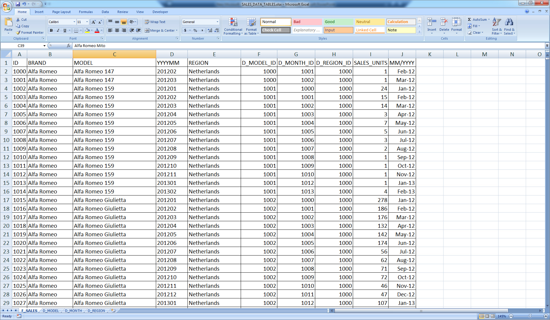550x320 pixels.
Task: Select the column C header
Action: click(x=114, y=54)
